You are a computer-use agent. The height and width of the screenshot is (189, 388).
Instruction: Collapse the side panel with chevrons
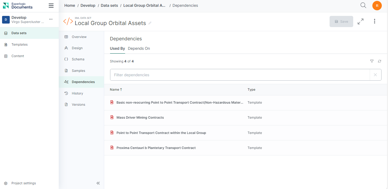(98, 183)
